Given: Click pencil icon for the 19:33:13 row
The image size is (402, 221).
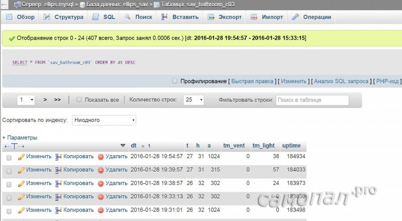Looking at the screenshot, I should tap(21, 196).
